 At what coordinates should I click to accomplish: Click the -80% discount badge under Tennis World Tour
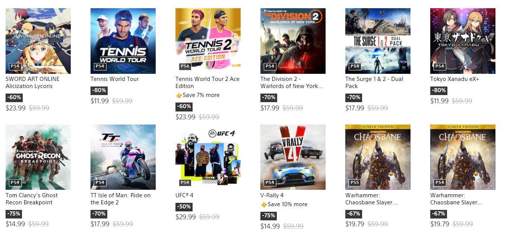coord(99,90)
